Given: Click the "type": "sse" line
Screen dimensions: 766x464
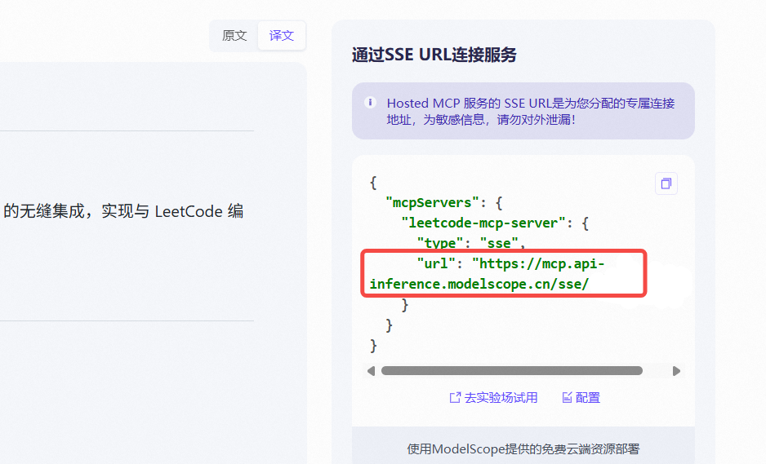Looking at the screenshot, I should (471, 243).
